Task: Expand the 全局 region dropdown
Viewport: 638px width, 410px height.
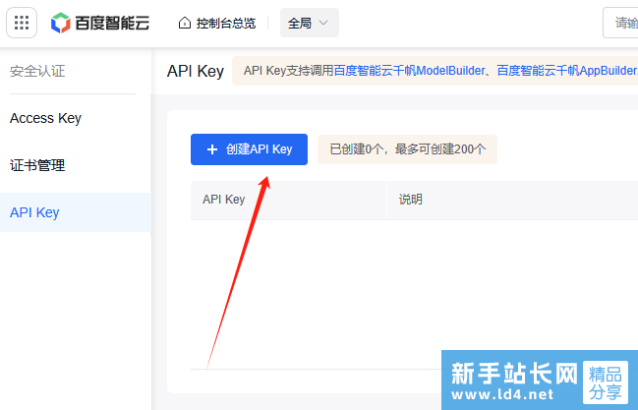Action: [x=310, y=23]
